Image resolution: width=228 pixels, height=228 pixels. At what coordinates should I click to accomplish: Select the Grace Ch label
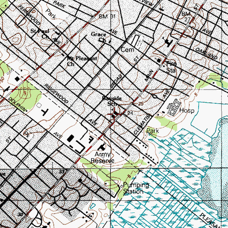tap(99, 37)
